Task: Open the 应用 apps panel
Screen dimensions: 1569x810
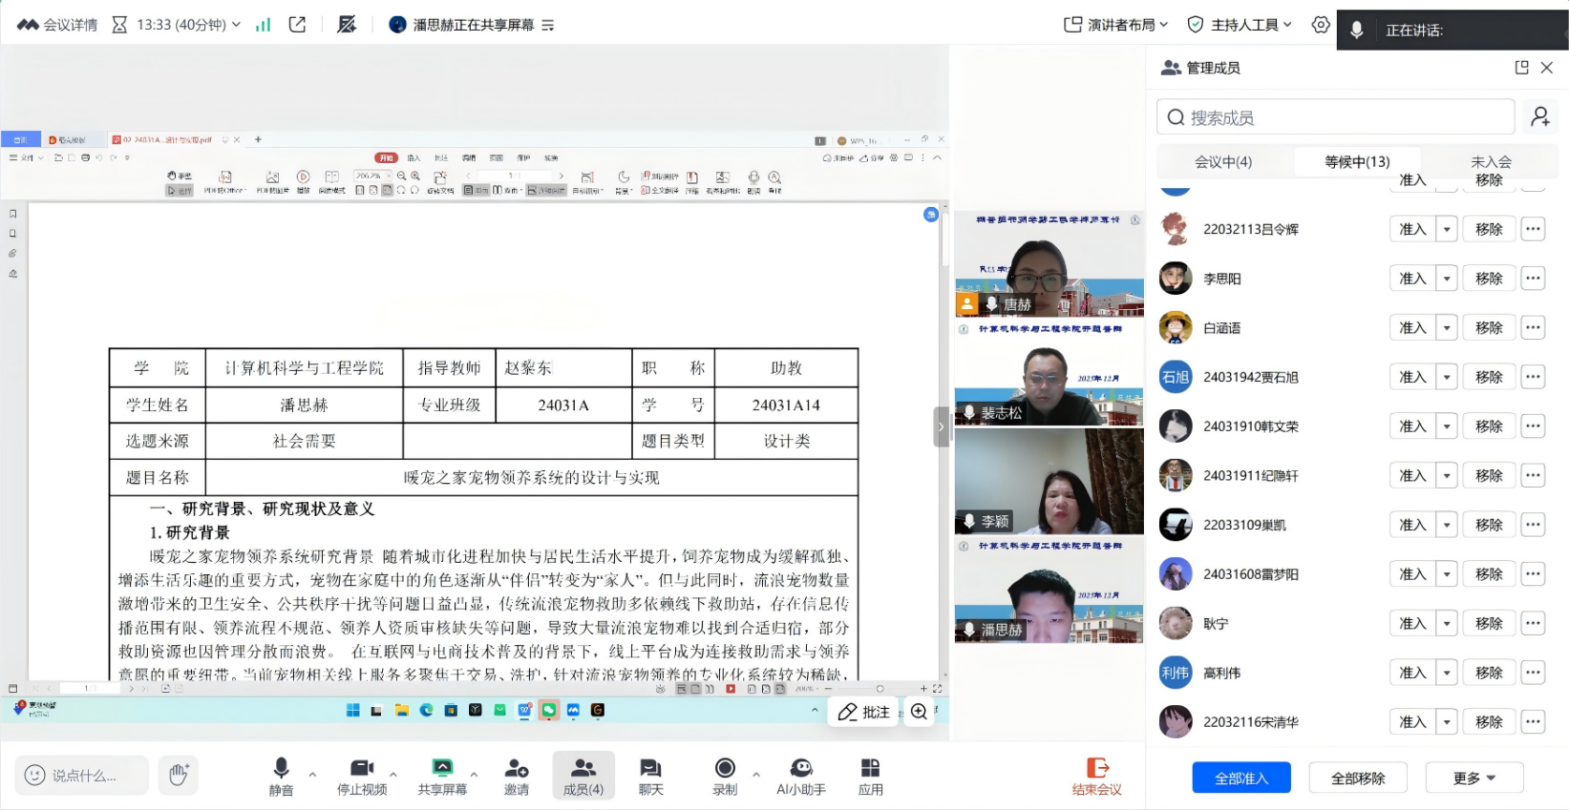Action: coord(870,776)
